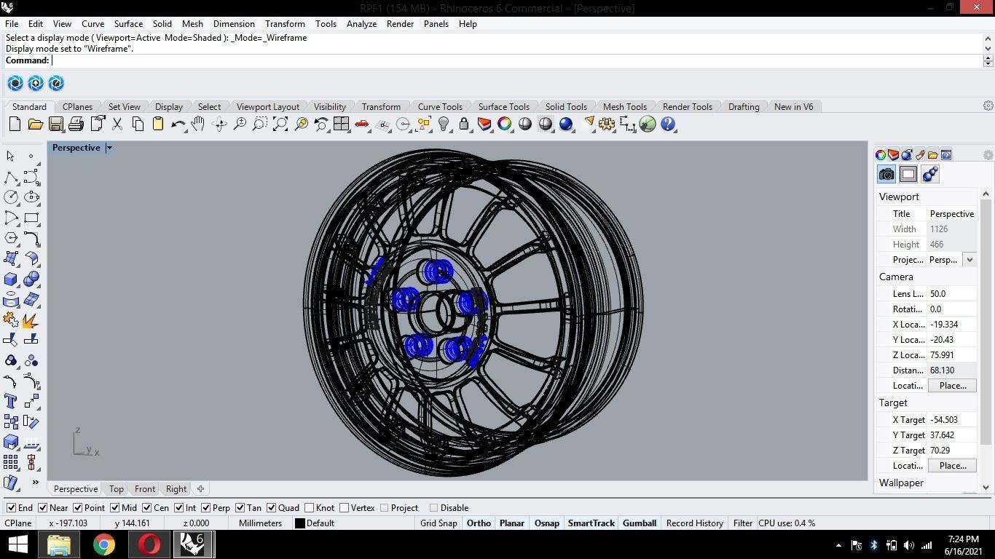The height and width of the screenshot is (559, 995).
Task: Undo the last action with the Undo icon
Action: (x=178, y=124)
